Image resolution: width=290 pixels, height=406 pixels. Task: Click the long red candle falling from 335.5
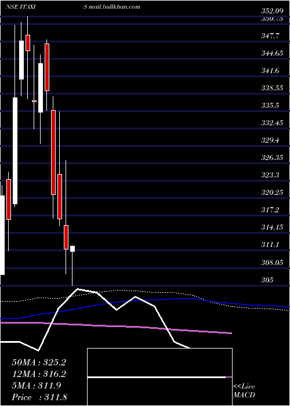pos(53,153)
